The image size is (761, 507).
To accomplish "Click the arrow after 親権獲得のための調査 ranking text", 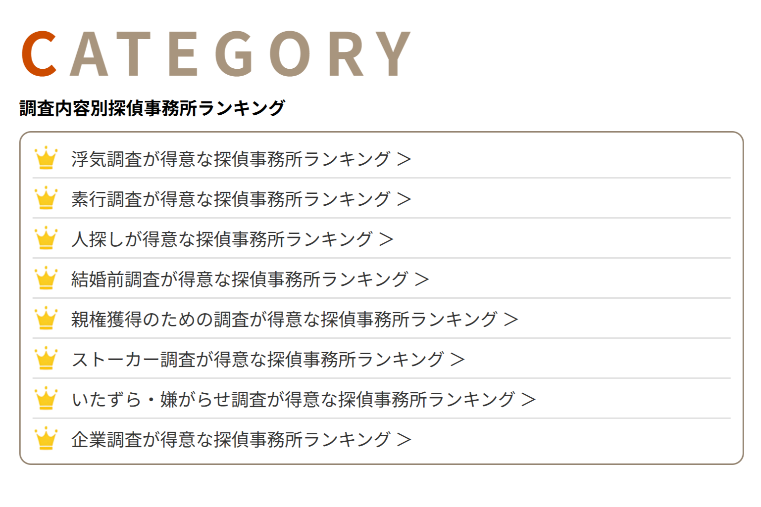I will [511, 320].
